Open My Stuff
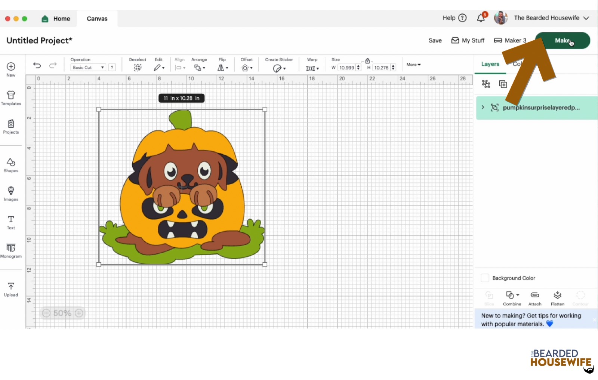 coord(468,40)
